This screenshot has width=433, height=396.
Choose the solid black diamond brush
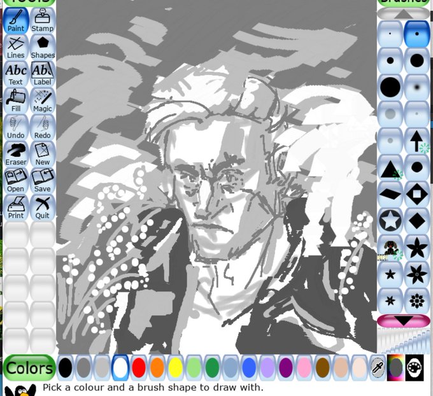416,221
